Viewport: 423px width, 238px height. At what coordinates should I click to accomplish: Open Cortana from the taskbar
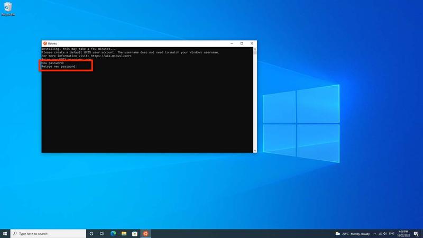coord(91,234)
